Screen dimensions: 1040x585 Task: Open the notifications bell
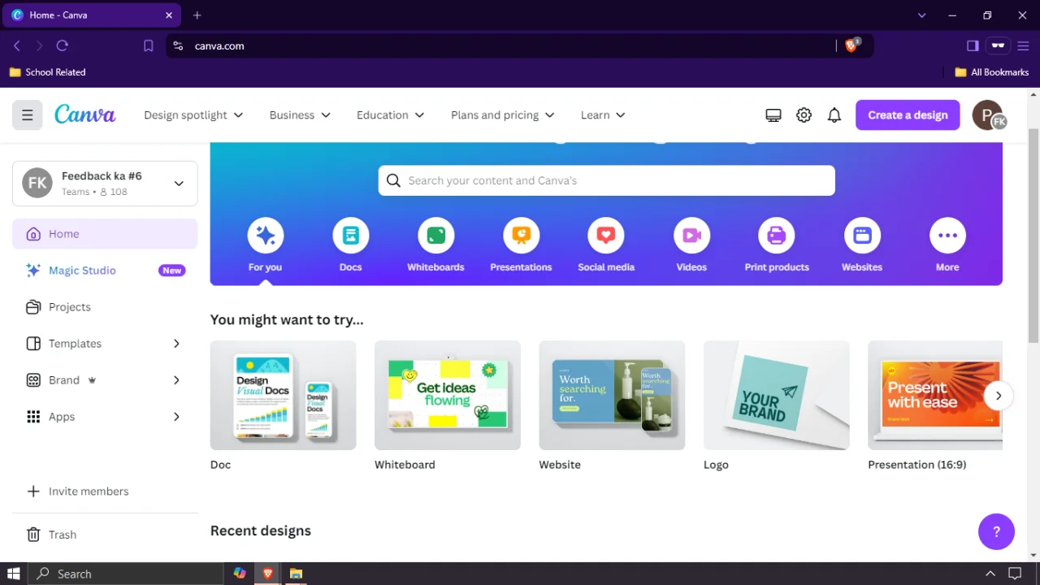[x=834, y=115]
